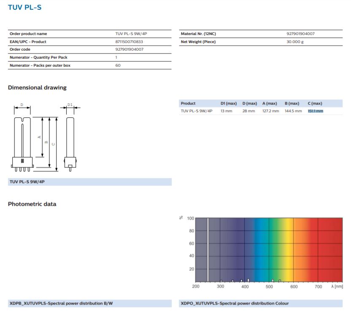The height and width of the screenshot is (313, 351).
Task: Click the D1 value '13 mm'
Action: tap(226, 111)
